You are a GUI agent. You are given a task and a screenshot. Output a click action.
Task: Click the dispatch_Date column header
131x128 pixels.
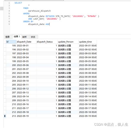[x=26, y=42]
